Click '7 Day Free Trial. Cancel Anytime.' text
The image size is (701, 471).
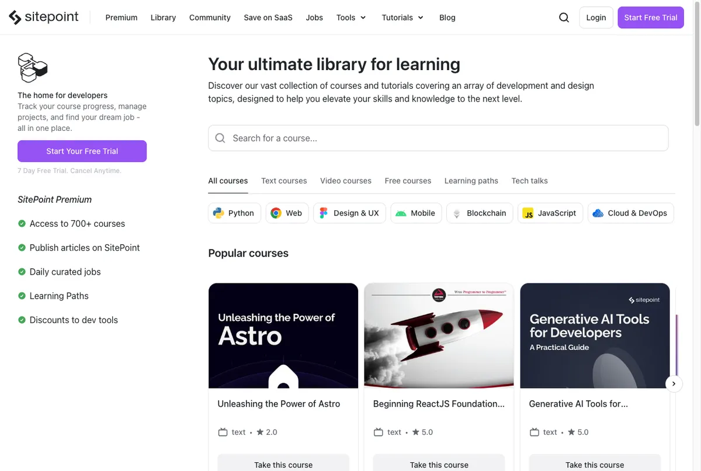click(x=70, y=171)
